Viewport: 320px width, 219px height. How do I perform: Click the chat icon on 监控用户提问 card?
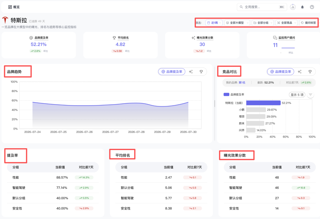click(275, 38)
